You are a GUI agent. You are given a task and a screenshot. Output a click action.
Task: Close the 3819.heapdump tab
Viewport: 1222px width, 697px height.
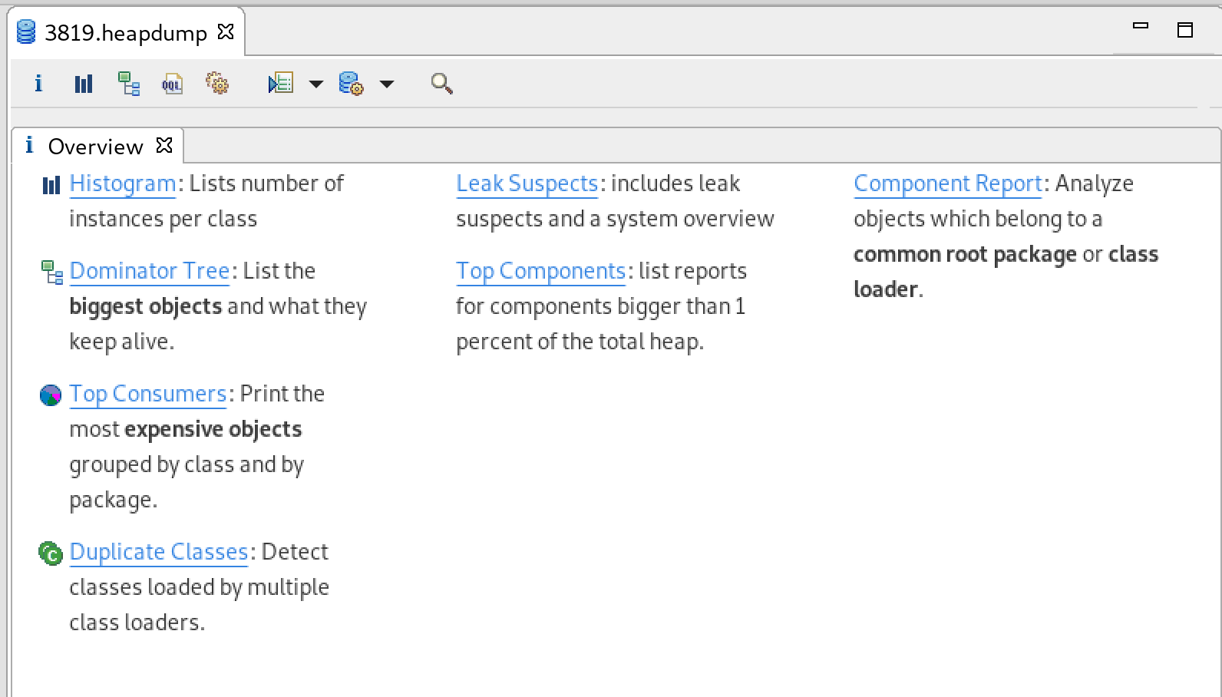pyautogui.click(x=226, y=31)
